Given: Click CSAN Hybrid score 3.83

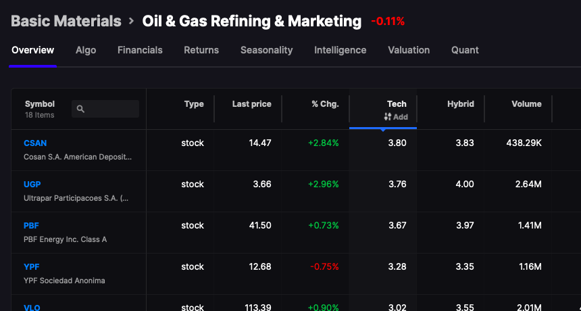Looking at the screenshot, I should point(465,143).
